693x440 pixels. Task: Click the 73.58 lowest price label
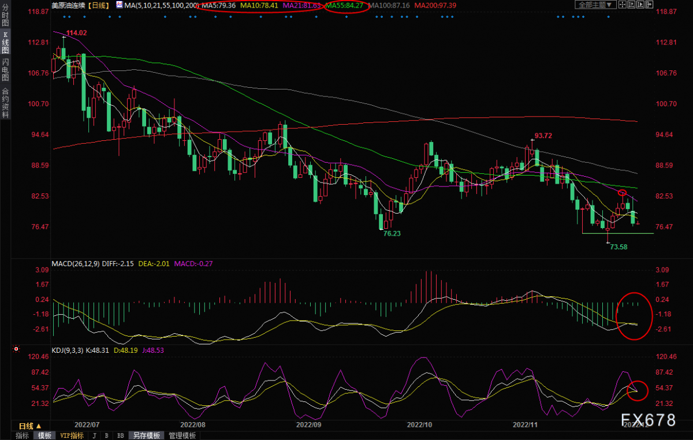coord(619,247)
